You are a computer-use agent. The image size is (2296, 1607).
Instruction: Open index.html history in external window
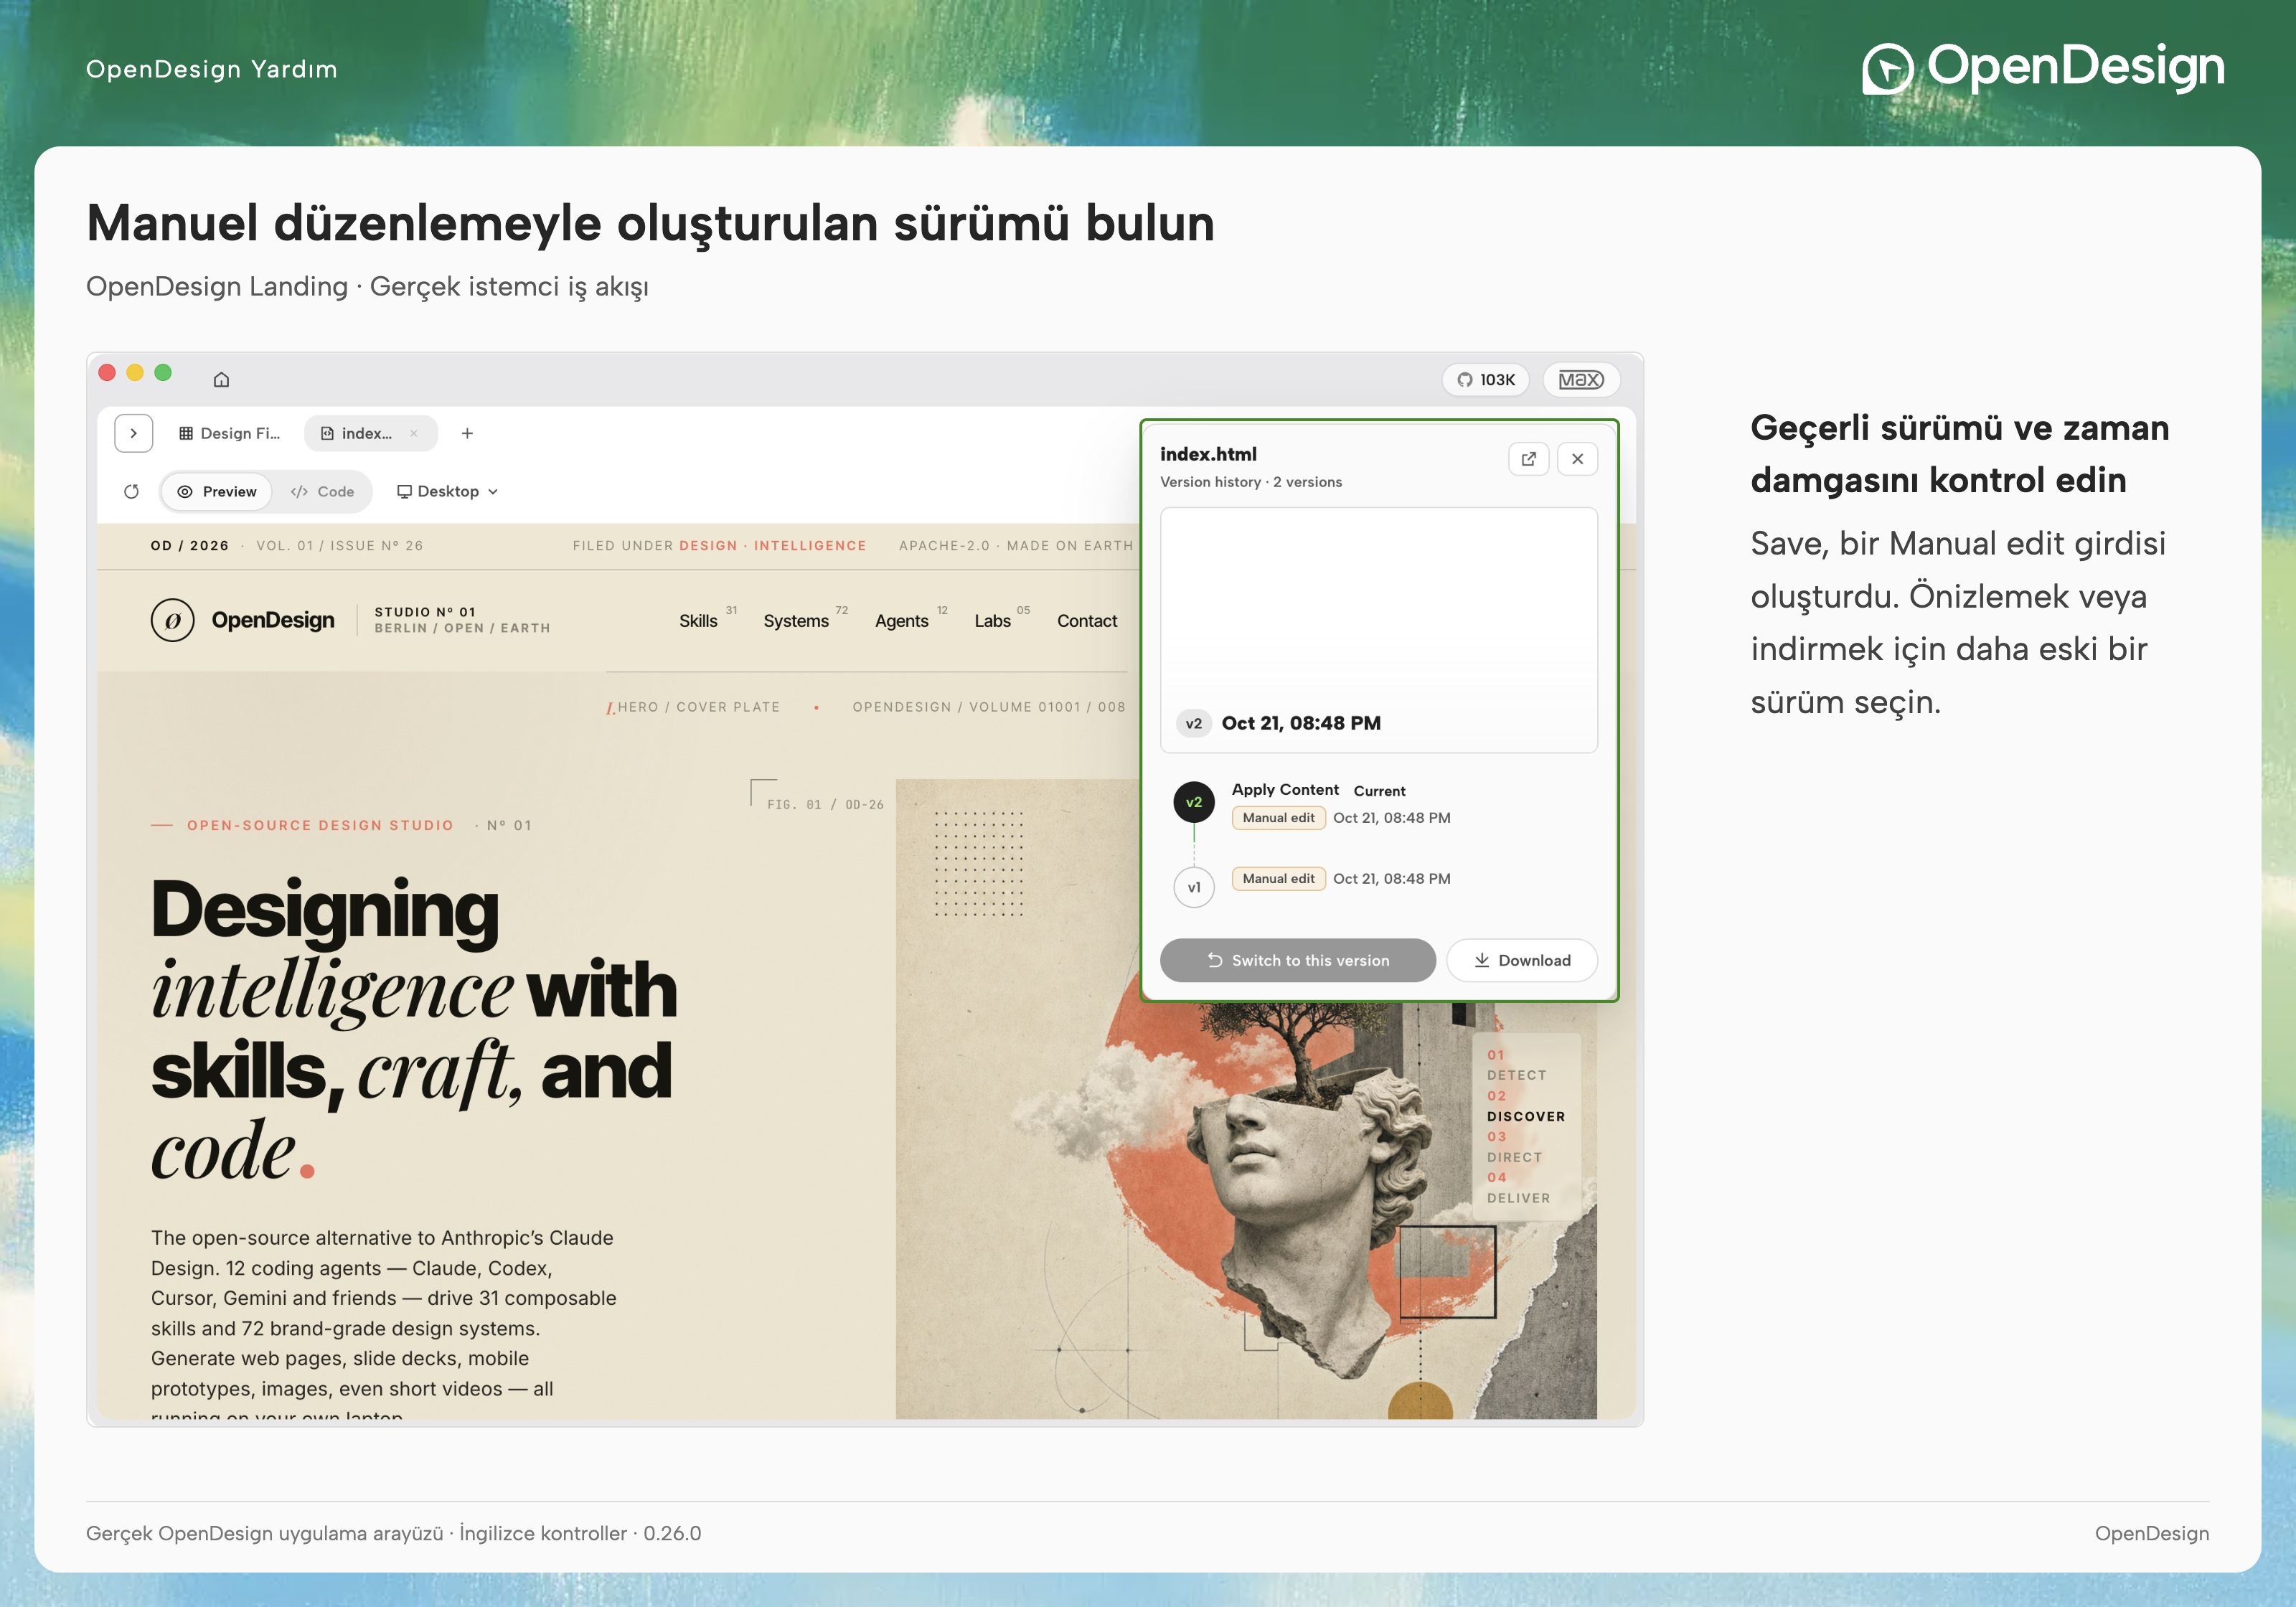coord(1528,459)
